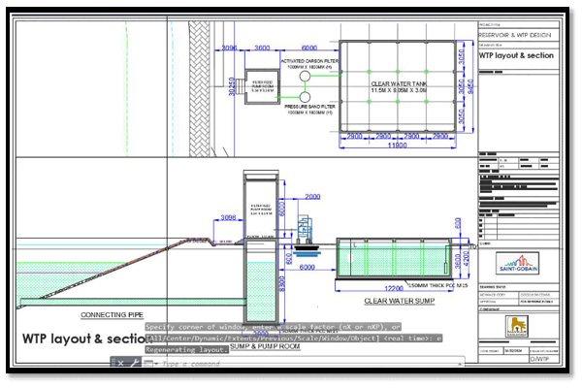The image size is (582, 388).
Task: Click the consultant logo below Saint-Gobain
Action: (517, 326)
